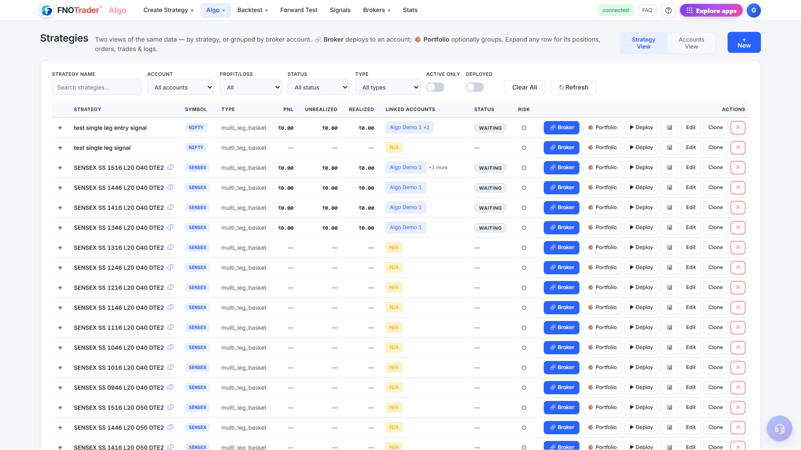
Task: Open risk gear for SENSEX SS 1116 L20 O40 DTE2
Action: tap(524, 328)
